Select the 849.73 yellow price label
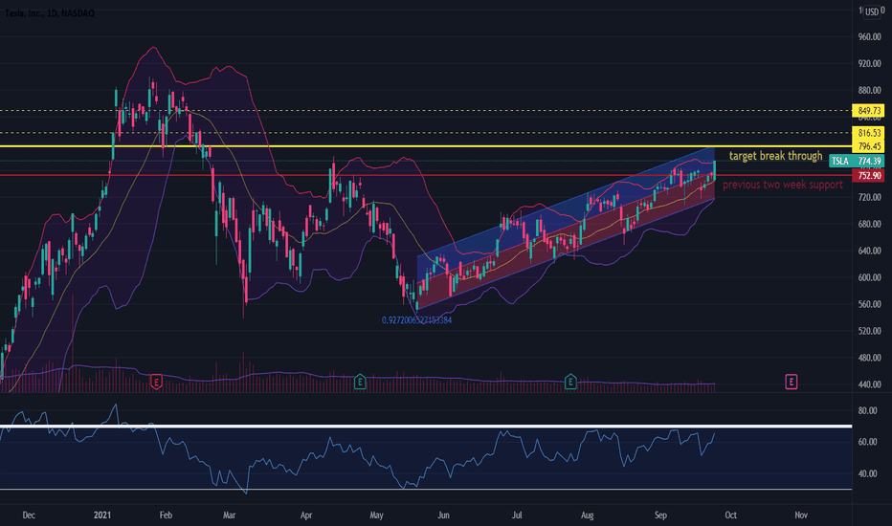The height and width of the screenshot is (526, 892). click(x=868, y=111)
